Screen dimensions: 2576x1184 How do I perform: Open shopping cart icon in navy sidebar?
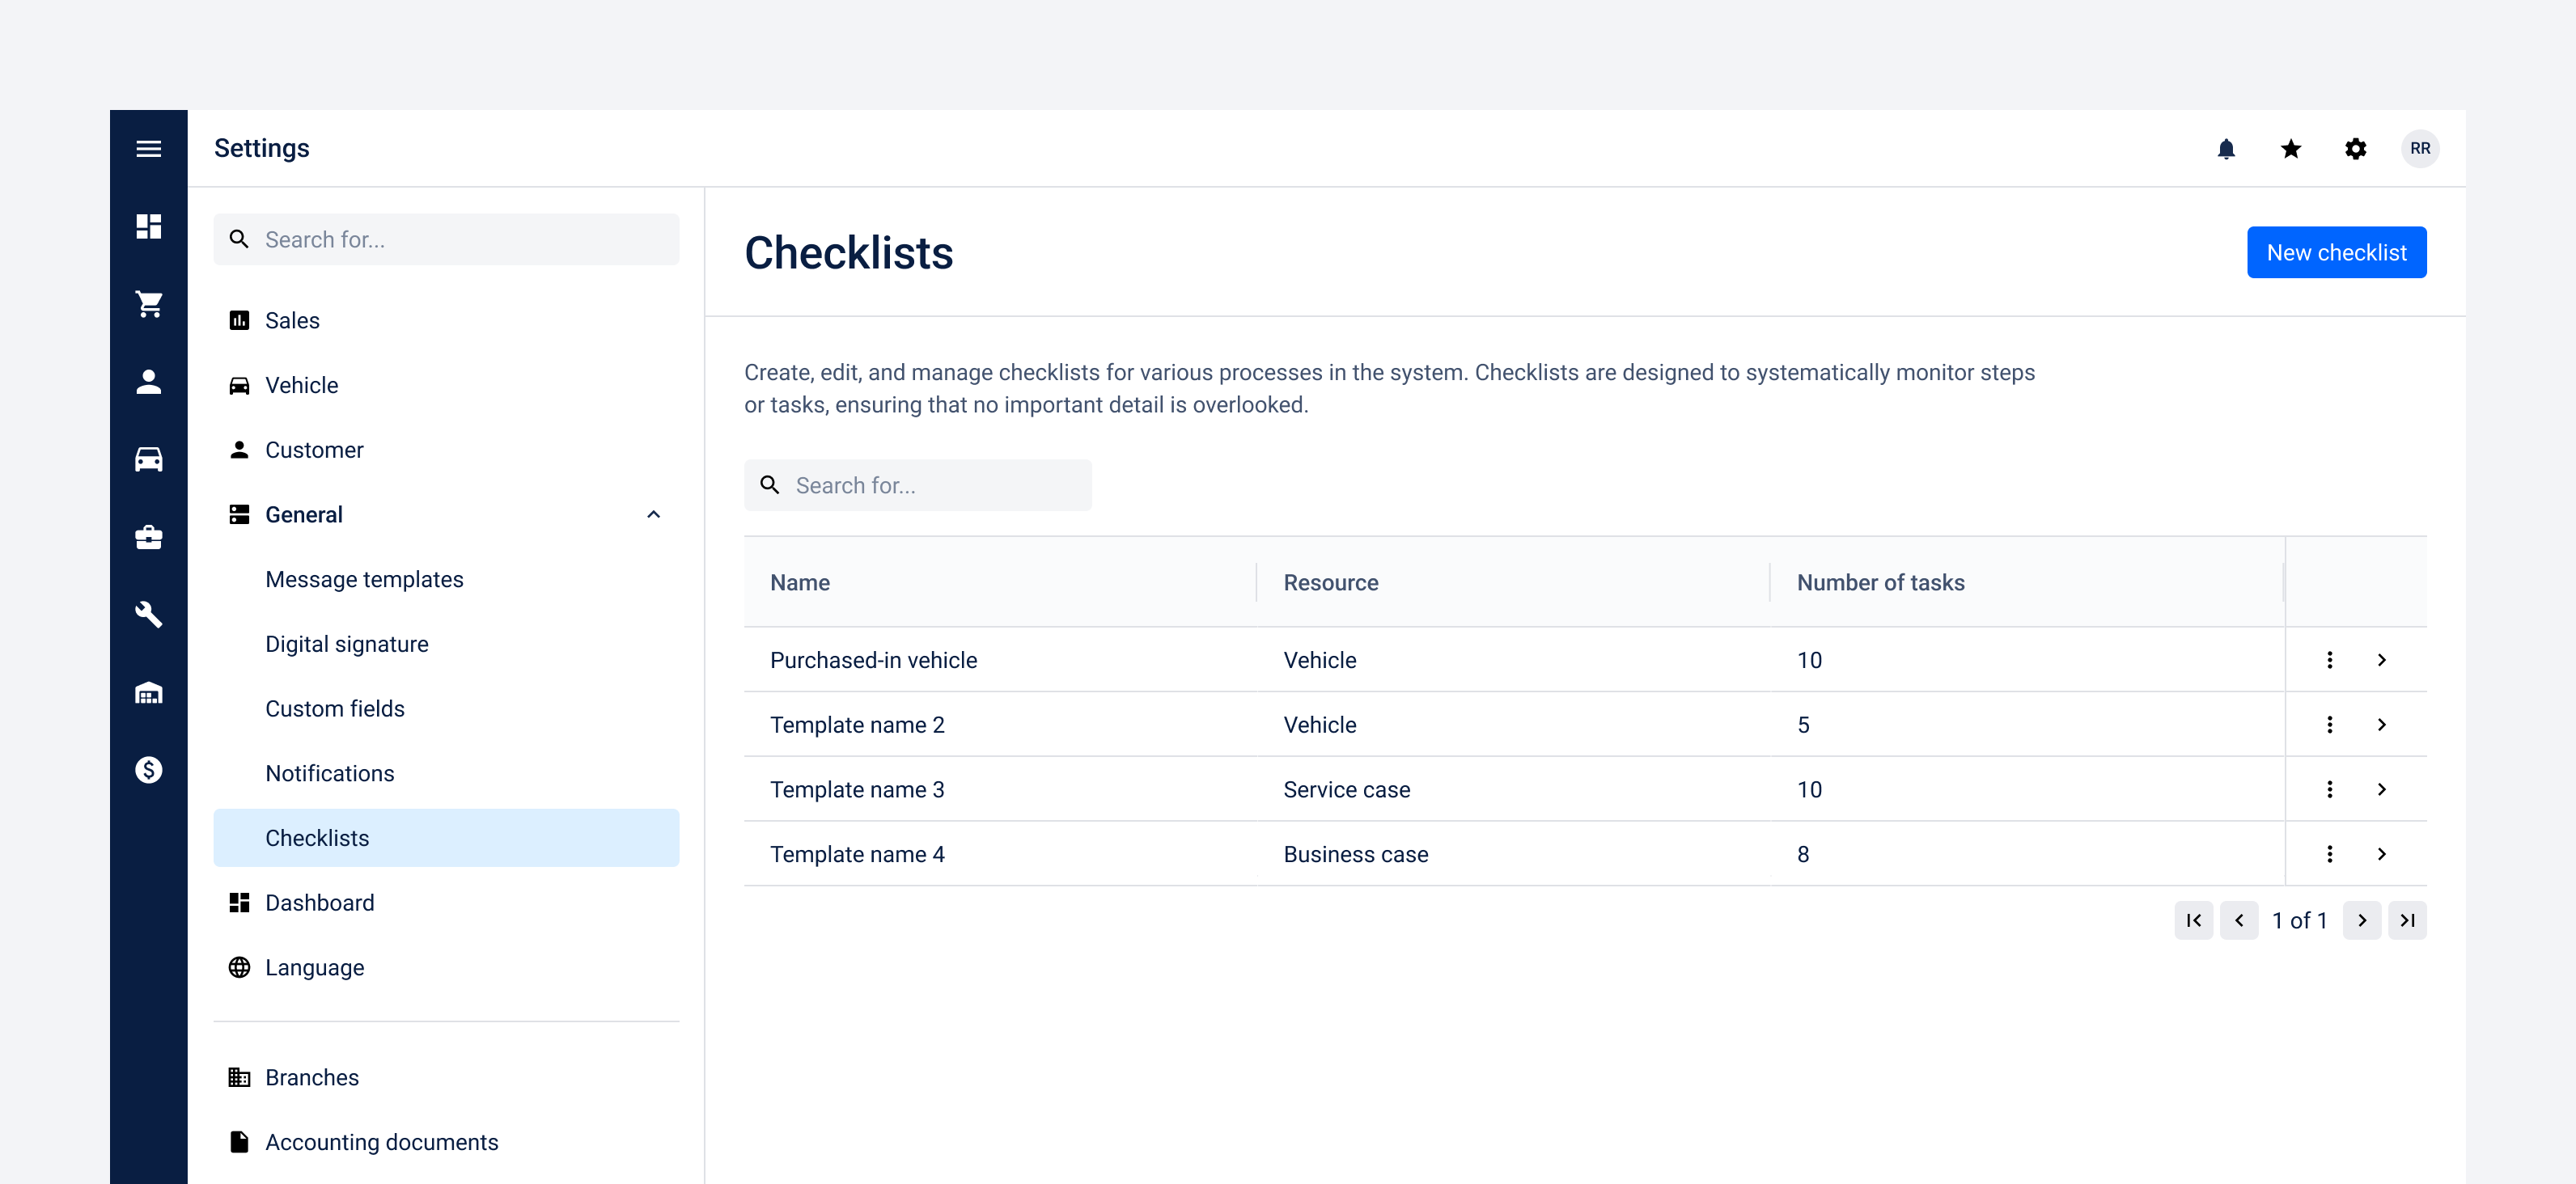pyautogui.click(x=148, y=303)
